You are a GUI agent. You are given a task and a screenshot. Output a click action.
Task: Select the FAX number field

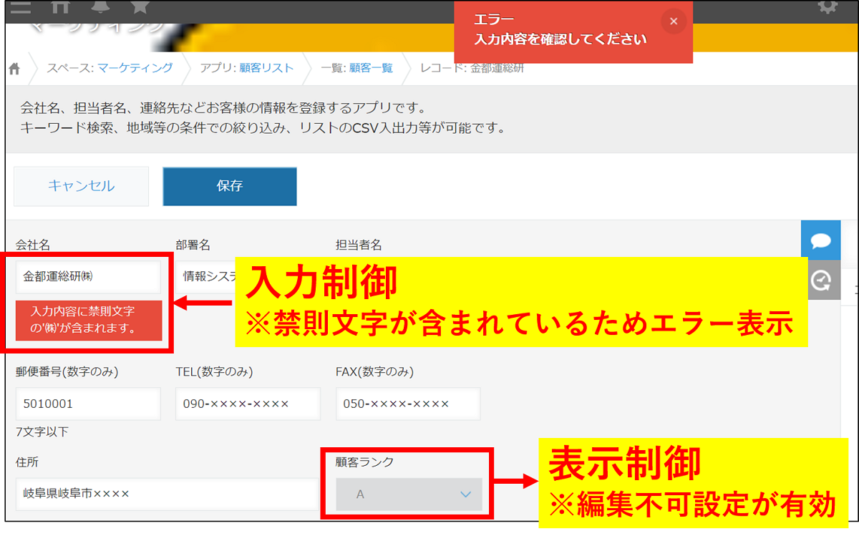pos(408,404)
